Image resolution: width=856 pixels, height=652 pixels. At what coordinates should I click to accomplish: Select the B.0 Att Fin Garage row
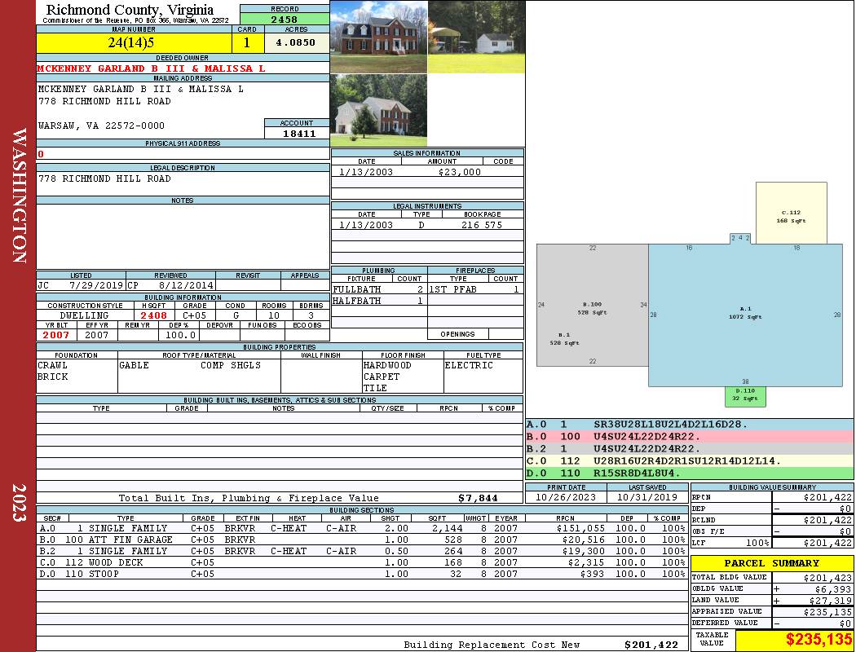pyautogui.click(x=362, y=540)
